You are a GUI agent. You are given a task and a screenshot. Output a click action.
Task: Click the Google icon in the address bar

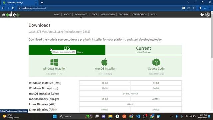183,8
